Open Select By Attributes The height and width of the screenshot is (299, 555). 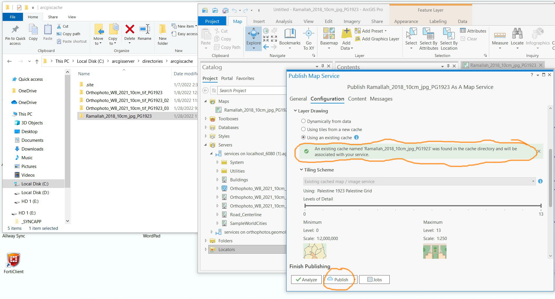pos(428,39)
